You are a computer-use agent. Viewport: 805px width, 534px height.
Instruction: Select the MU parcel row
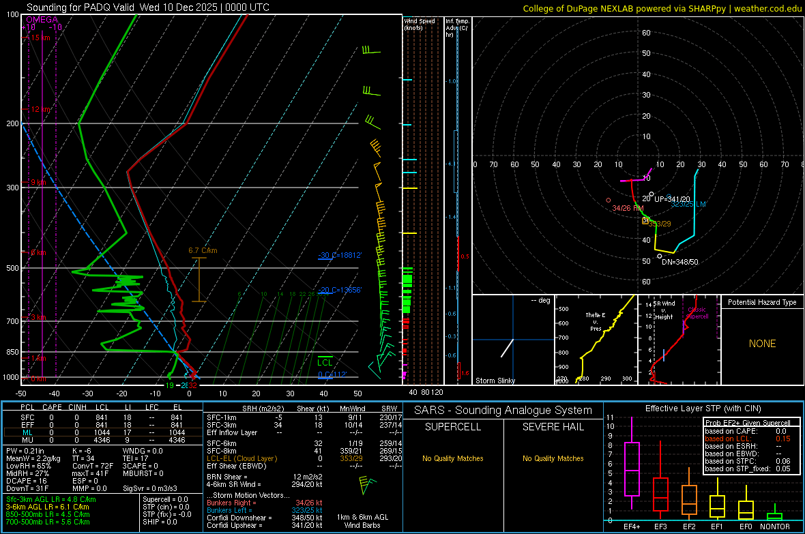102,440
